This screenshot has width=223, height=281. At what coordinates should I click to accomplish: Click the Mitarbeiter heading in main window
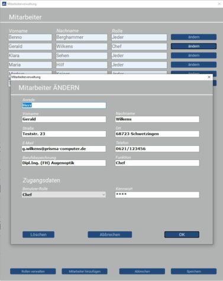(x=25, y=17)
